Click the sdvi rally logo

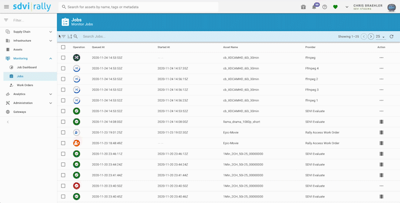(x=32, y=7)
